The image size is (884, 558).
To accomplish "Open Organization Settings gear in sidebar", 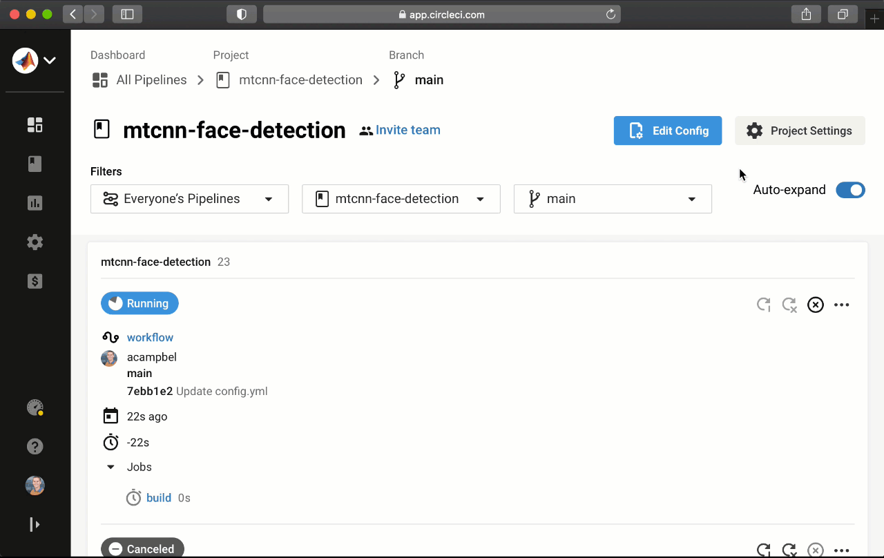I will [35, 242].
